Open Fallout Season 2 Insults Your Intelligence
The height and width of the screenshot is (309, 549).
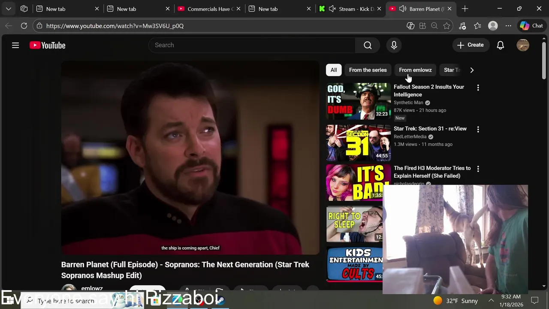(x=429, y=91)
